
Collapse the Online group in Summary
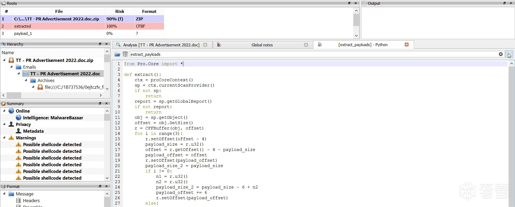[4, 111]
